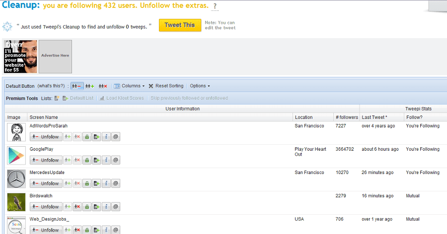Click the Fiverr advertisement thumbnail
This screenshot has height=234, width=447.
pyautogui.click(x=20, y=57)
